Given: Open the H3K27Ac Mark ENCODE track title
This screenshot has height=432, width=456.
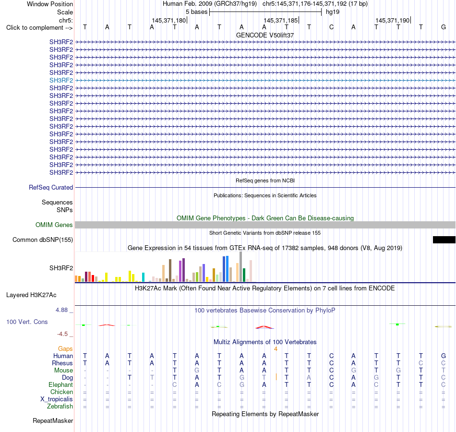Looking at the screenshot, I should [x=265, y=288].
